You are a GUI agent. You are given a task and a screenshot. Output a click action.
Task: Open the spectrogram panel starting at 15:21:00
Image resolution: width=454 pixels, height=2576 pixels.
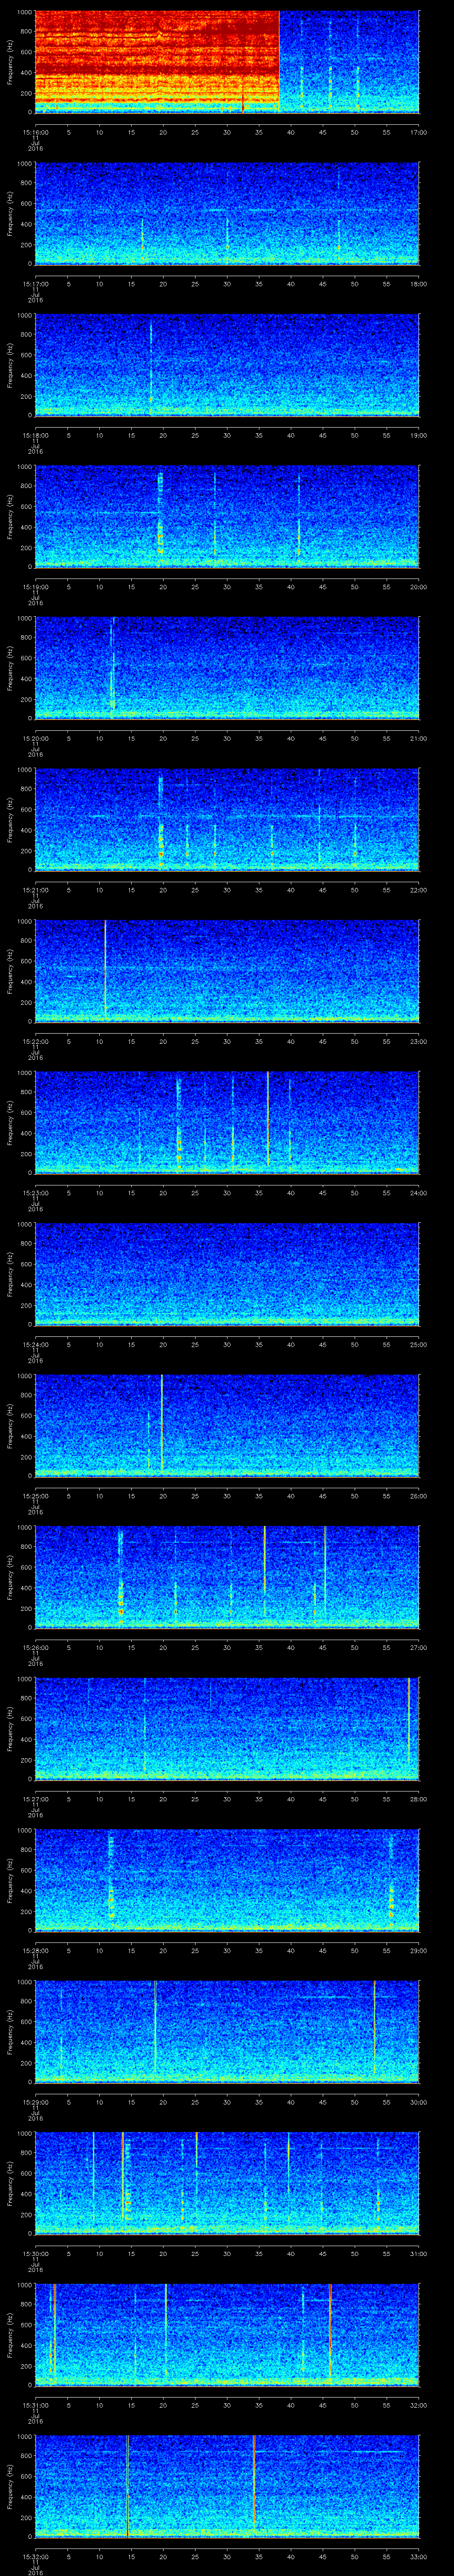click(x=227, y=819)
